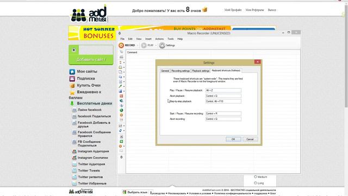Viewport: 348px width, 196px height.
Task: Select the Medium radio button
Action: pos(256,177)
